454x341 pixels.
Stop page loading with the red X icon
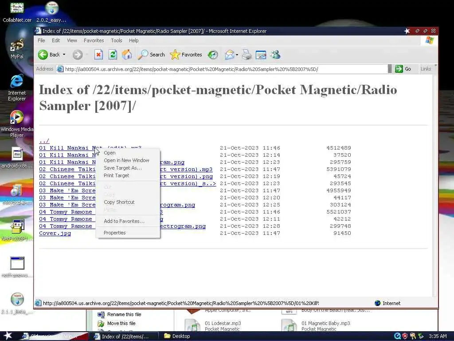pyautogui.click(x=98, y=55)
